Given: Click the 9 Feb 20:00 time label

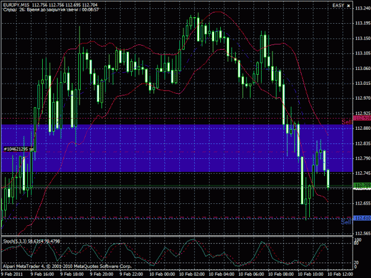Looking at the screenshot, I should coord(102,274).
